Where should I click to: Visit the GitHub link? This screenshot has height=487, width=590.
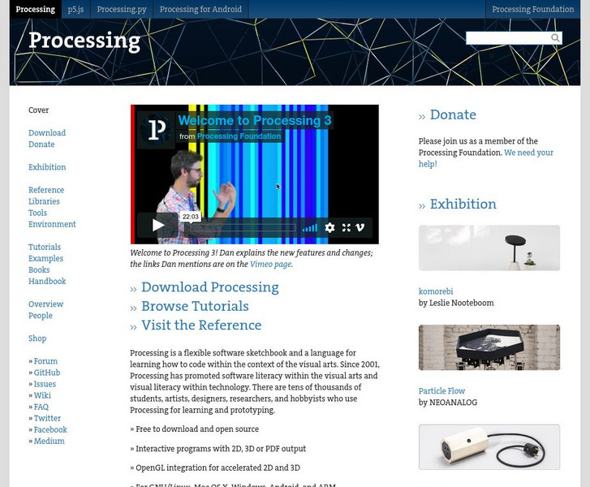tap(47, 373)
